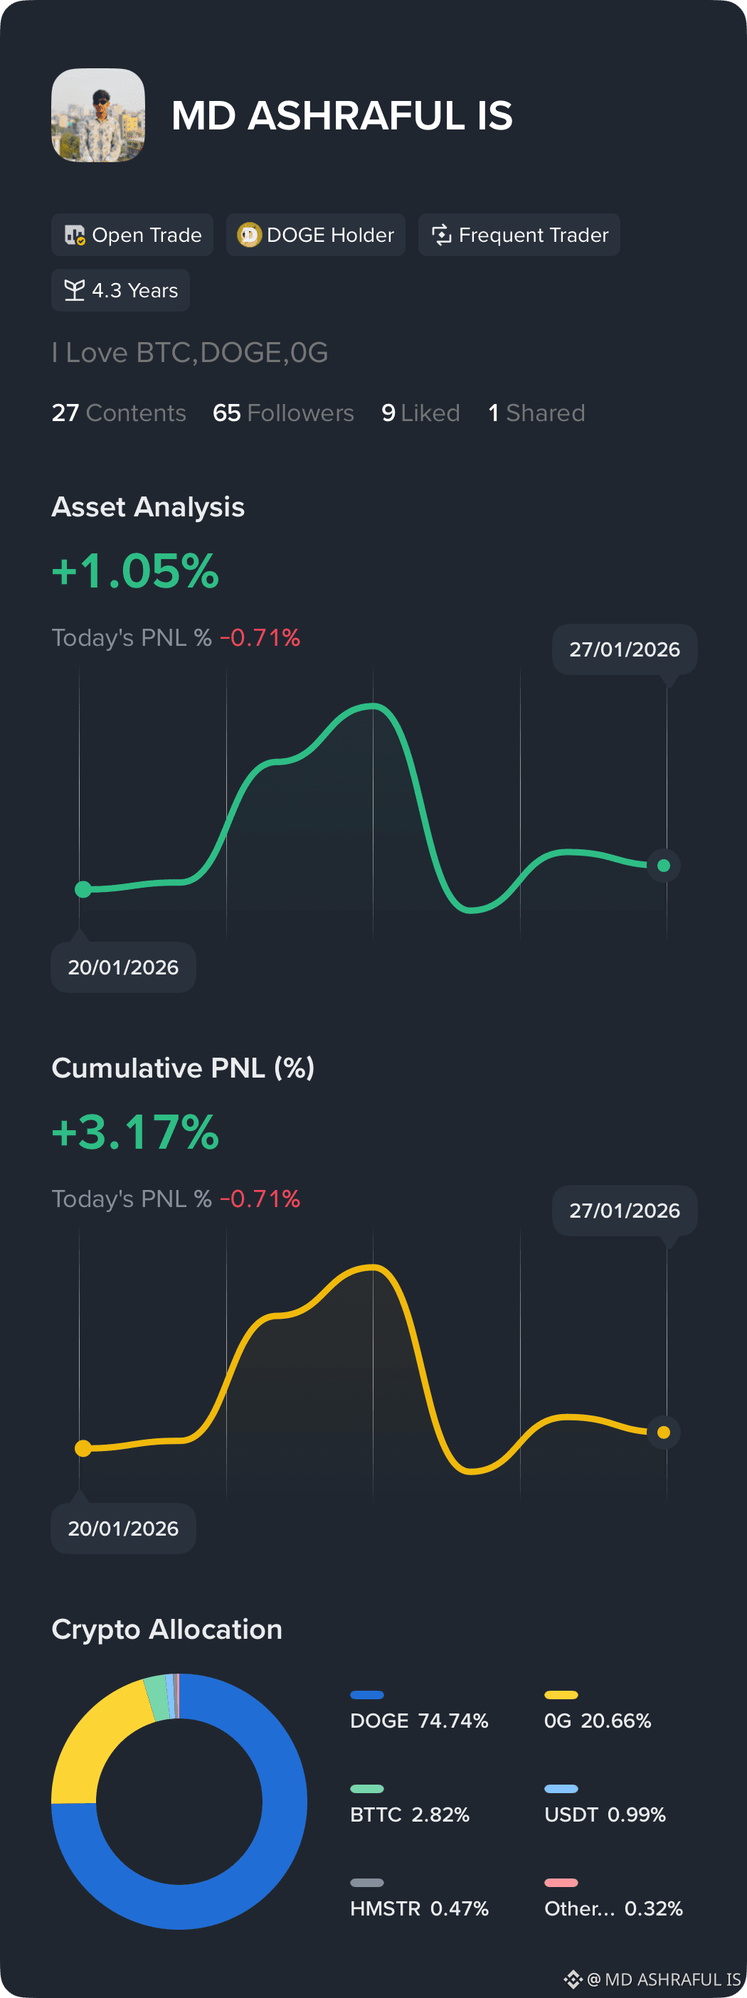Click the yellow 0G legend color swatch
The image size is (747, 1998).
coord(561,1695)
